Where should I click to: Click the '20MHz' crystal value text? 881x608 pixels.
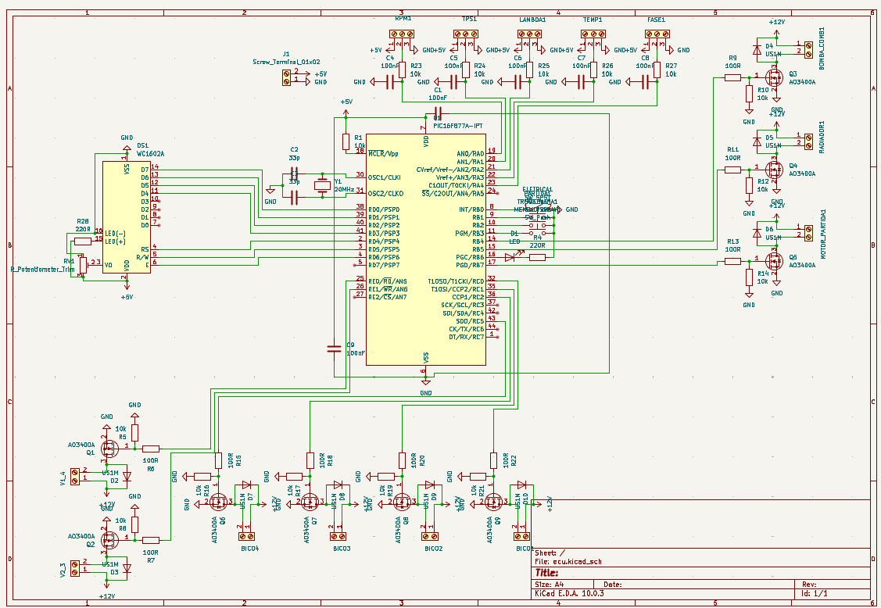pos(345,189)
